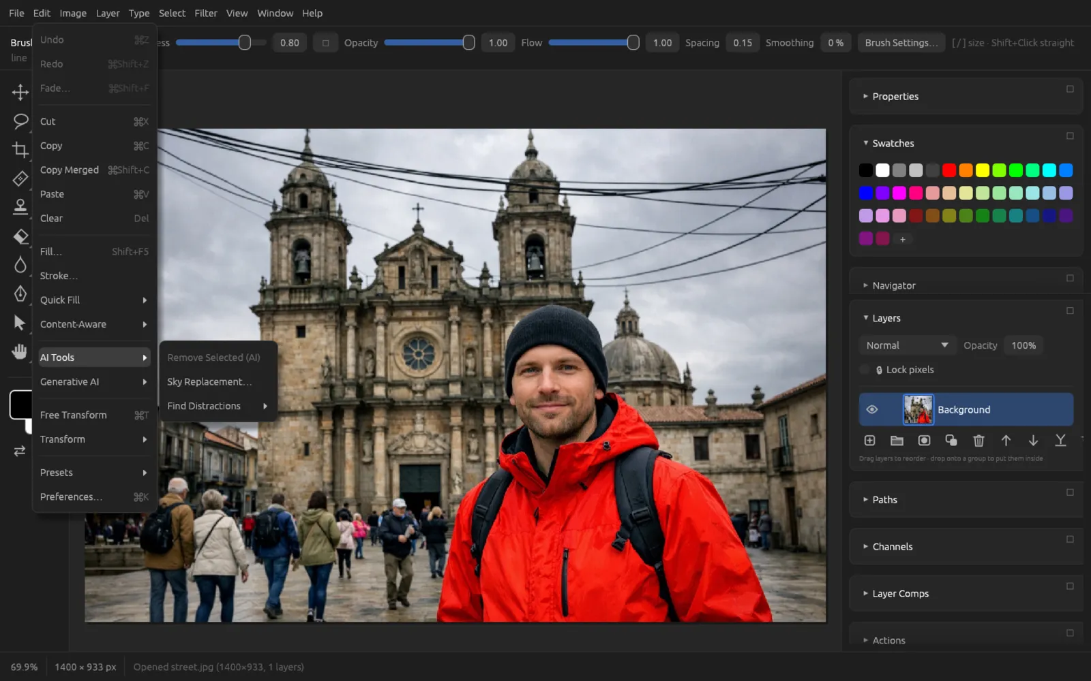Hide the Background layer with eye icon

coord(871,409)
